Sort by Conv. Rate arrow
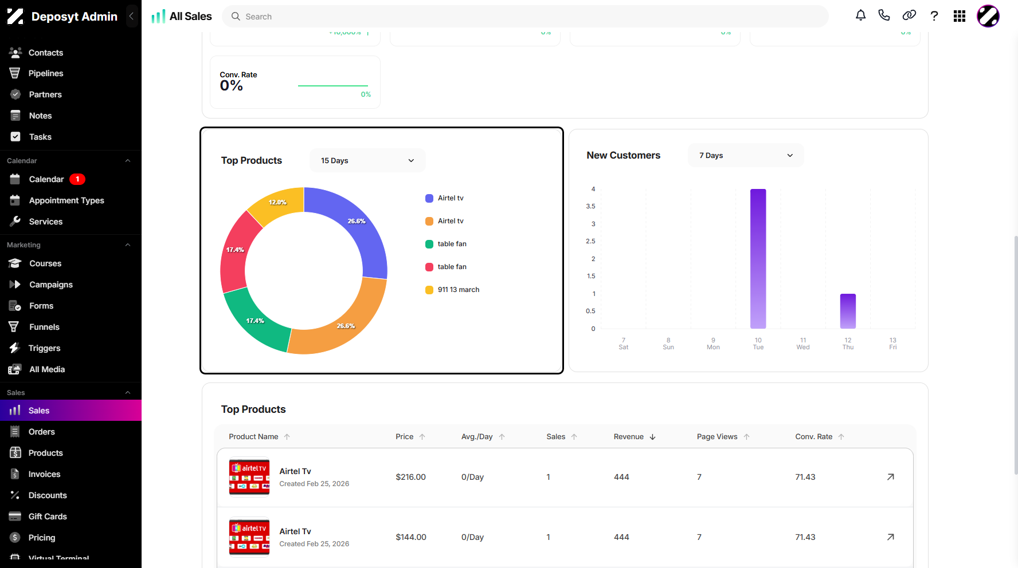The image size is (1018, 568). 841,437
